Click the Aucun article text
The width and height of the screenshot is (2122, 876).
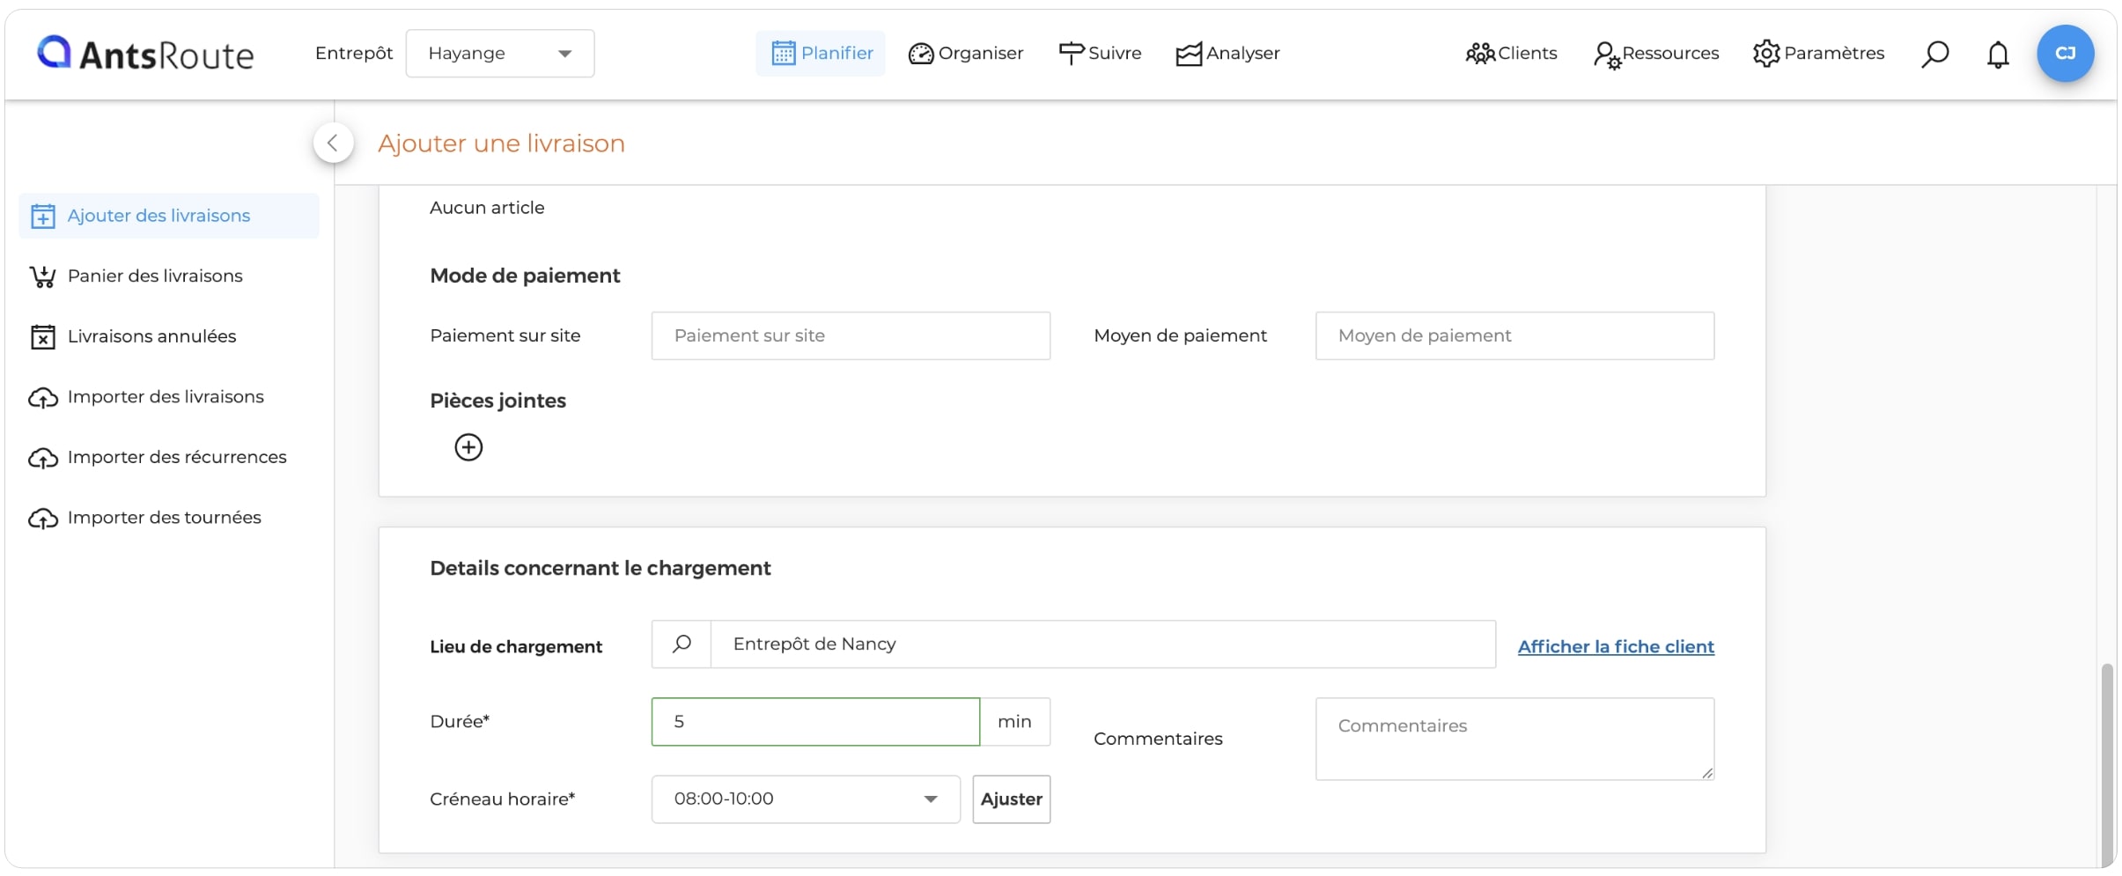pyautogui.click(x=487, y=208)
